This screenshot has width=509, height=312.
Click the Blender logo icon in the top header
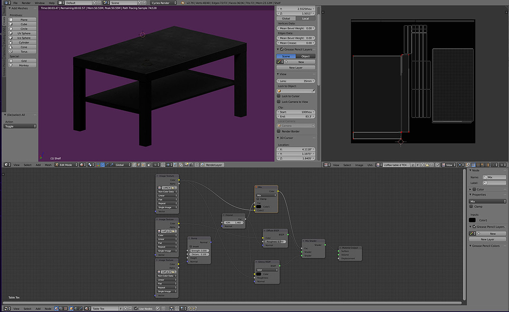coord(5,2)
